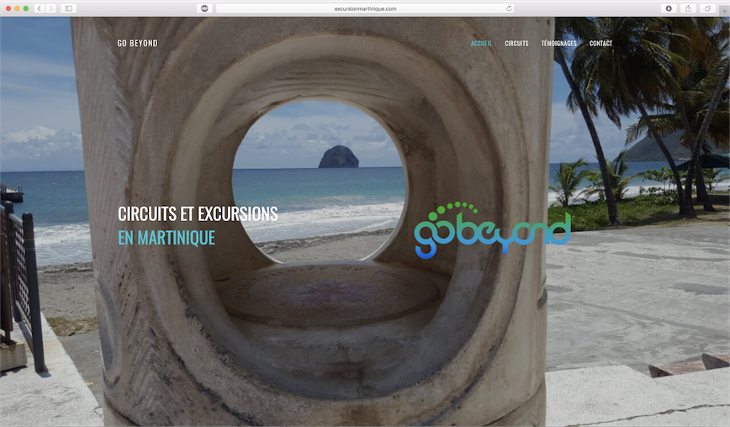Click the GO BEYOND site title link
The image size is (730, 427).
(137, 43)
